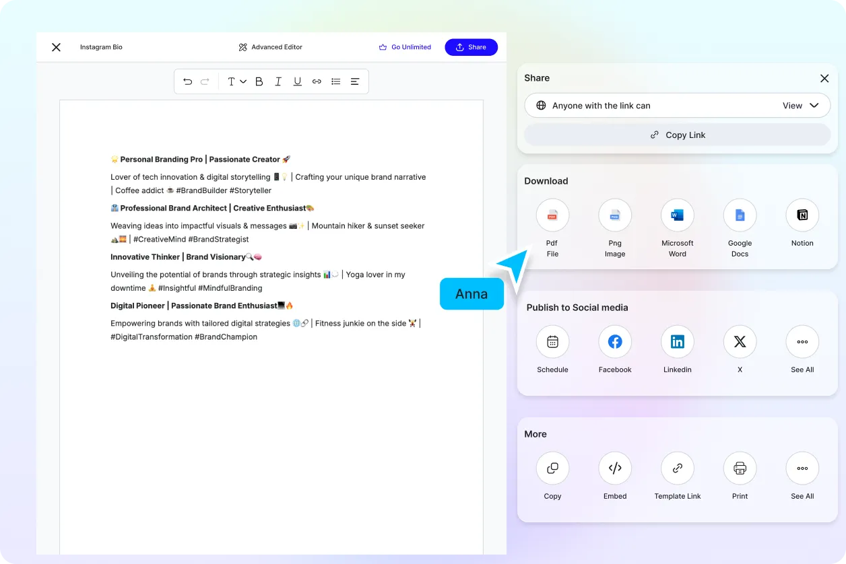Close the Share panel

click(824, 78)
